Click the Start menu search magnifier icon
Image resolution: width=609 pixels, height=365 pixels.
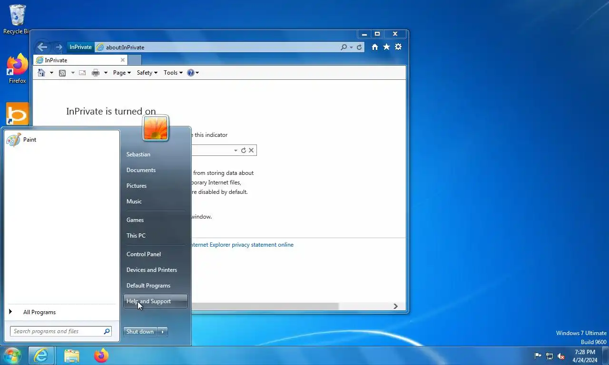point(107,331)
